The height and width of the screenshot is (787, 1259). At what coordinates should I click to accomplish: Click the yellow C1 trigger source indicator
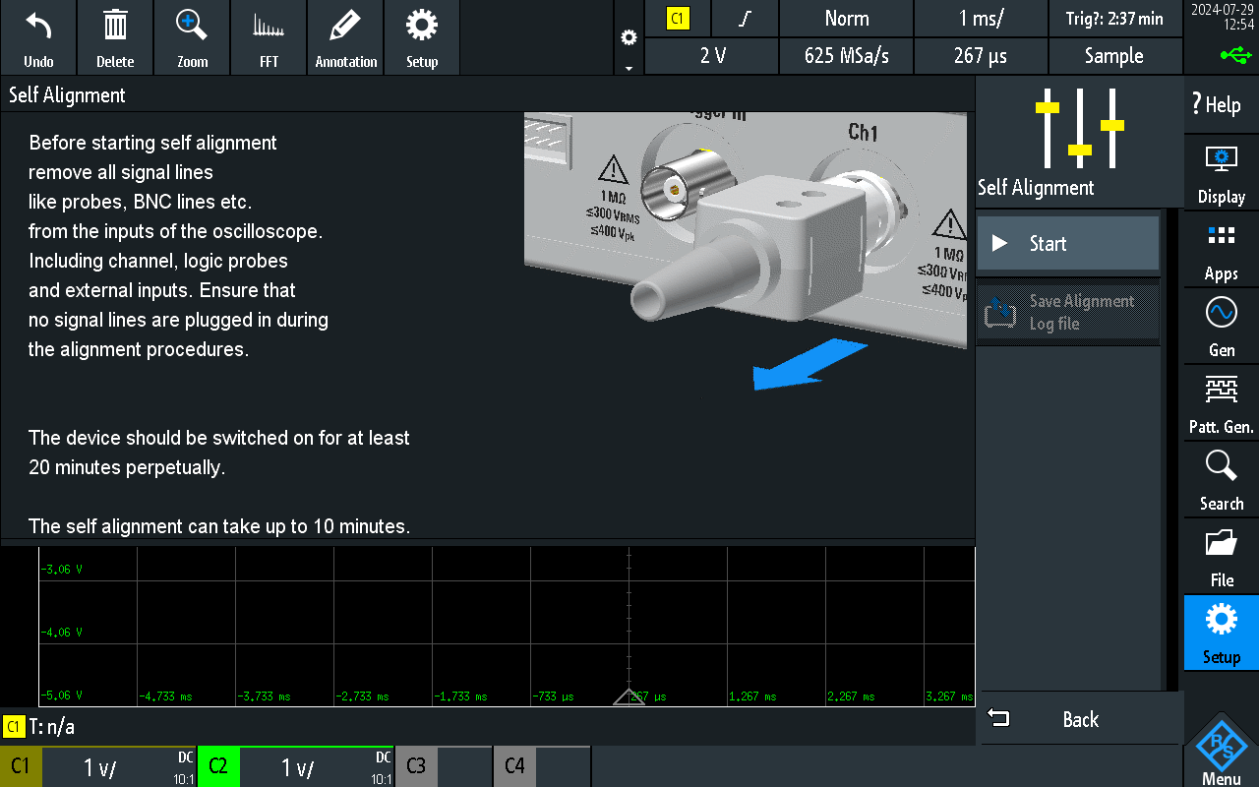(678, 18)
